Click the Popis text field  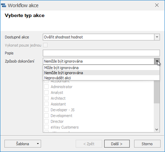(101, 53)
